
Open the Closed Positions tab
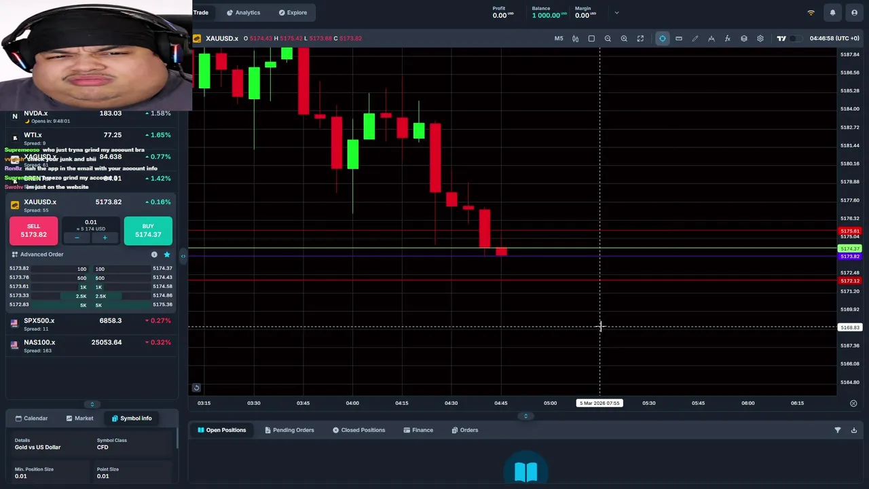click(x=358, y=430)
